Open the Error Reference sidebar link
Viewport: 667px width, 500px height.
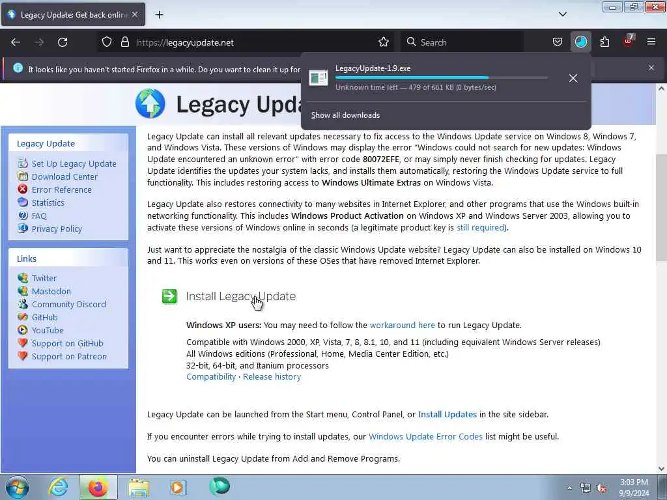(x=62, y=189)
